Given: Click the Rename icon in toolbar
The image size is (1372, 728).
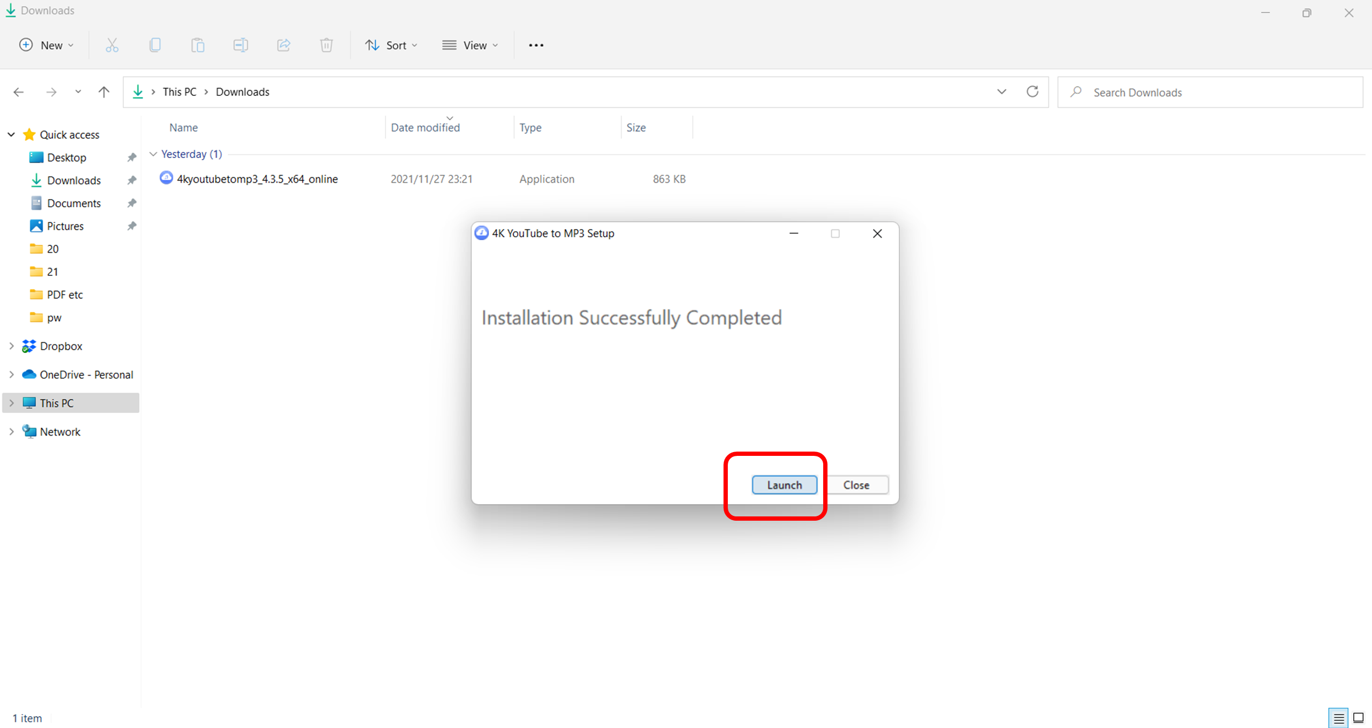Looking at the screenshot, I should (x=241, y=45).
